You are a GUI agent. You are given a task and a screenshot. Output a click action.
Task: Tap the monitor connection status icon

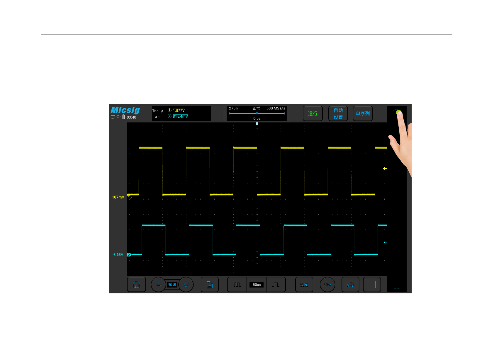113,117
